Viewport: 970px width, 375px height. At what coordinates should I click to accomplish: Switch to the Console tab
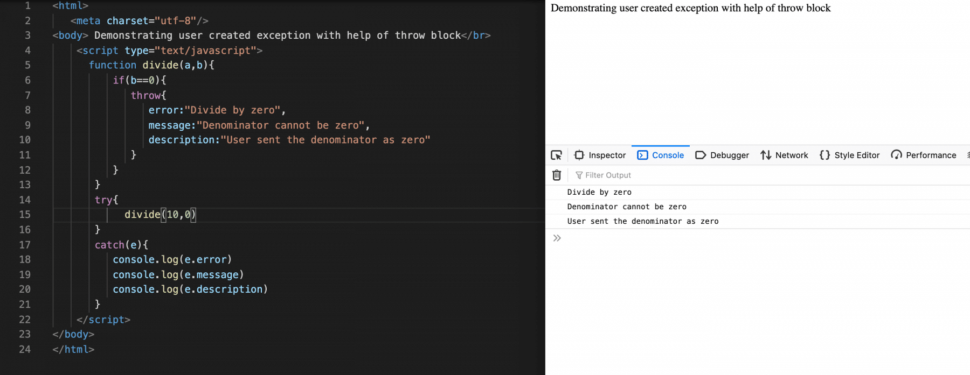pos(661,155)
